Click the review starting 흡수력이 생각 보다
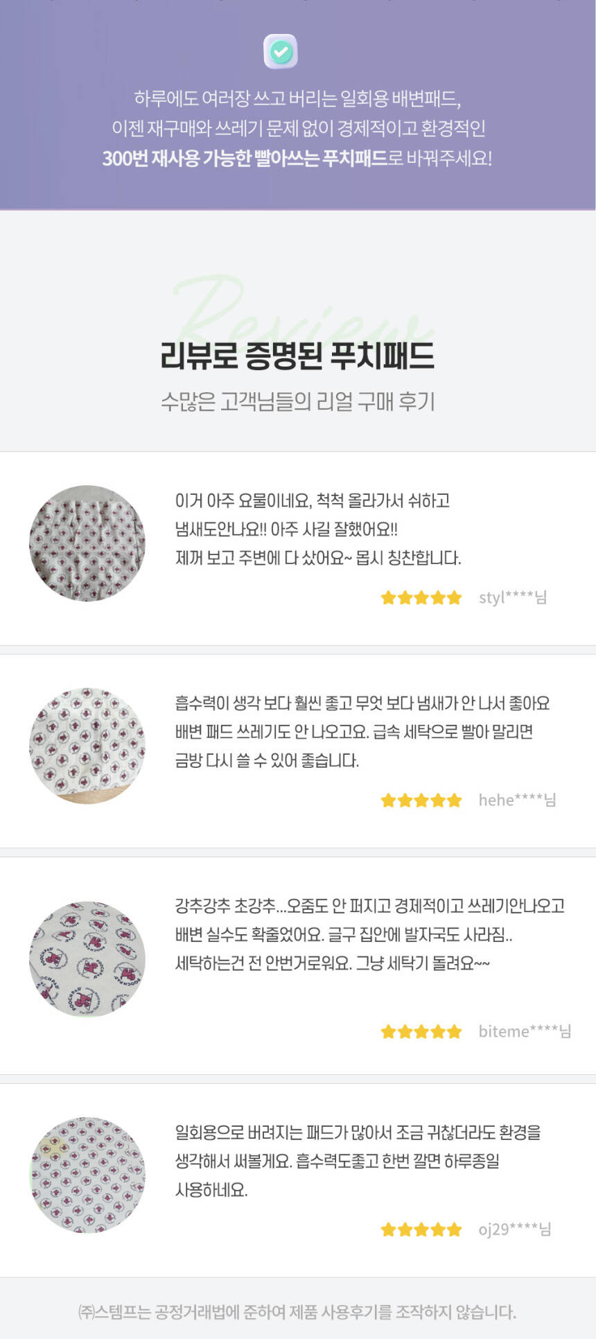Viewport: 596px width, 1339px height. coord(362,732)
